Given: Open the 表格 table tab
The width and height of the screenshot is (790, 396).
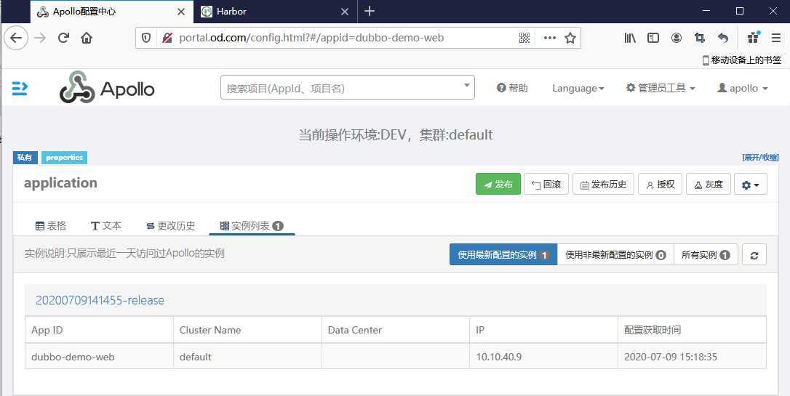Looking at the screenshot, I should click(x=51, y=226).
